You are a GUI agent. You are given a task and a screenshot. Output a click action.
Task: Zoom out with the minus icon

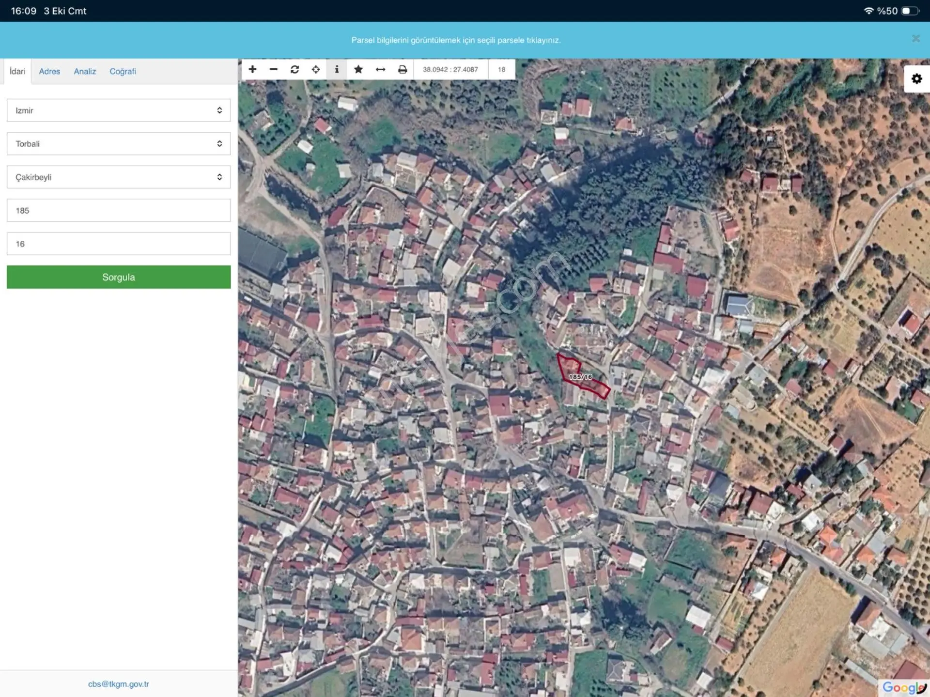pos(274,69)
